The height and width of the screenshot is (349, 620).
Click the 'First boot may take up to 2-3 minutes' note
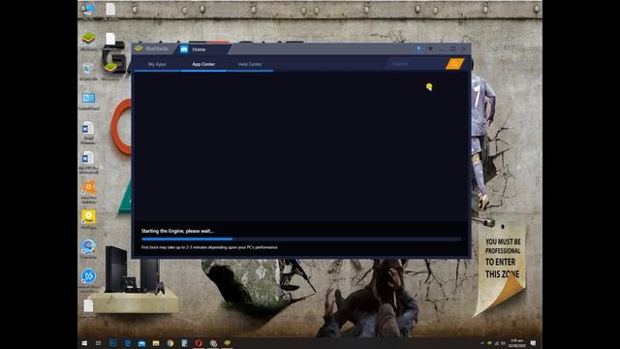point(209,247)
